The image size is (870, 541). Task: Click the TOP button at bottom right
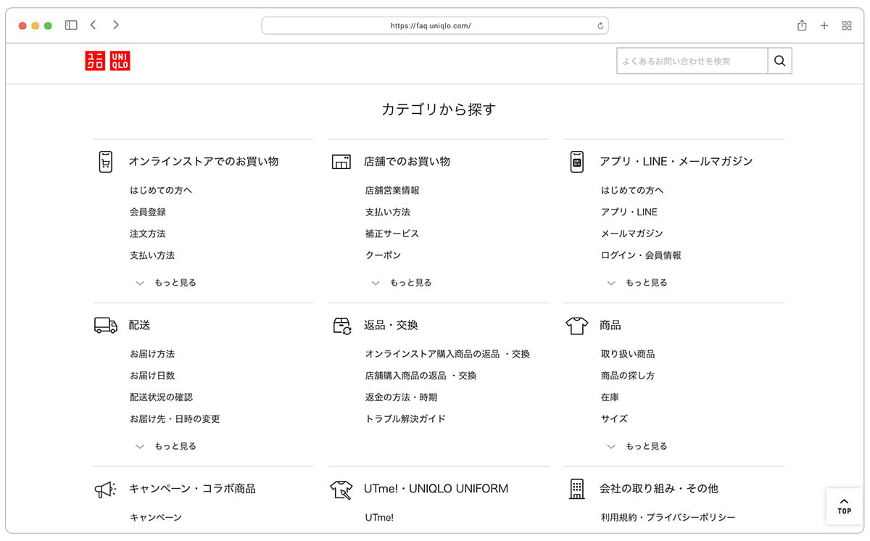coord(844,505)
